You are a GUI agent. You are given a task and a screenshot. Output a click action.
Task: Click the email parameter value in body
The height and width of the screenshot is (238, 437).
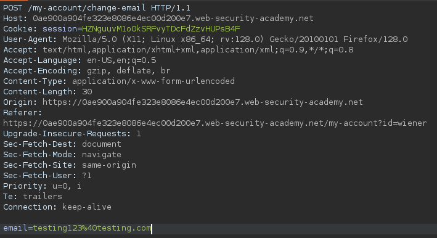[x=92, y=228]
